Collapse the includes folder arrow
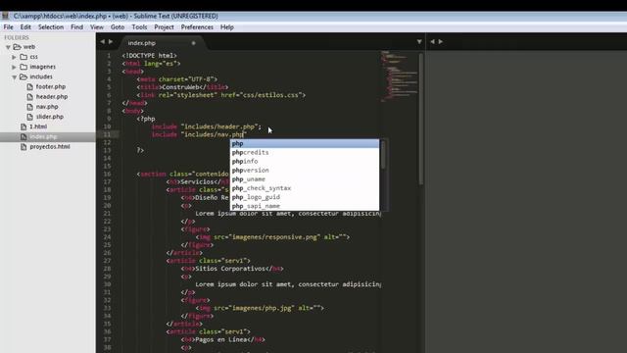Image resolution: width=627 pixels, height=353 pixels. coord(15,76)
